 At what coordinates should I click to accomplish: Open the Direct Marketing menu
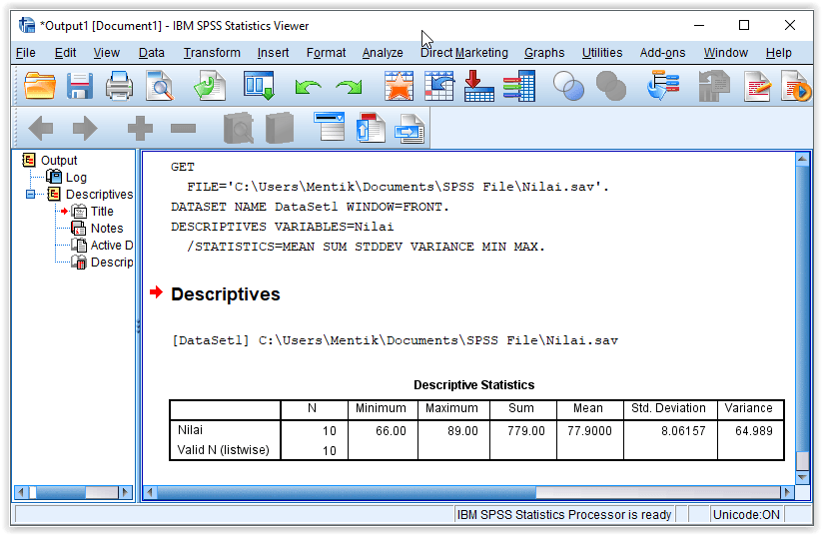pyautogui.click(x=464, y=53)
